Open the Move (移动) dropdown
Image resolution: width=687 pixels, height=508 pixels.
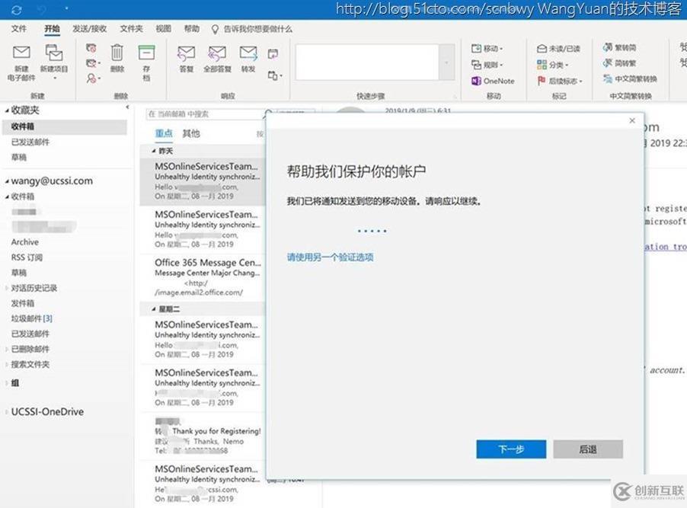click(x=487, y=48)
